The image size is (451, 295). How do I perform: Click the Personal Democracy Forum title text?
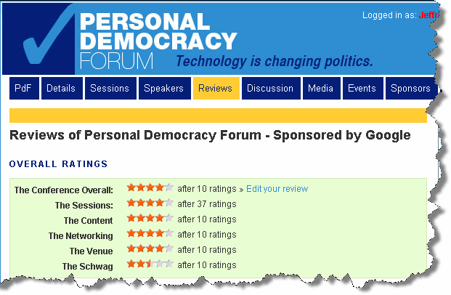158,40
